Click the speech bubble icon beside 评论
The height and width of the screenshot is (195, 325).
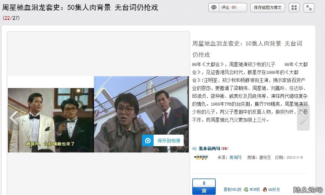tap(214, 8)
